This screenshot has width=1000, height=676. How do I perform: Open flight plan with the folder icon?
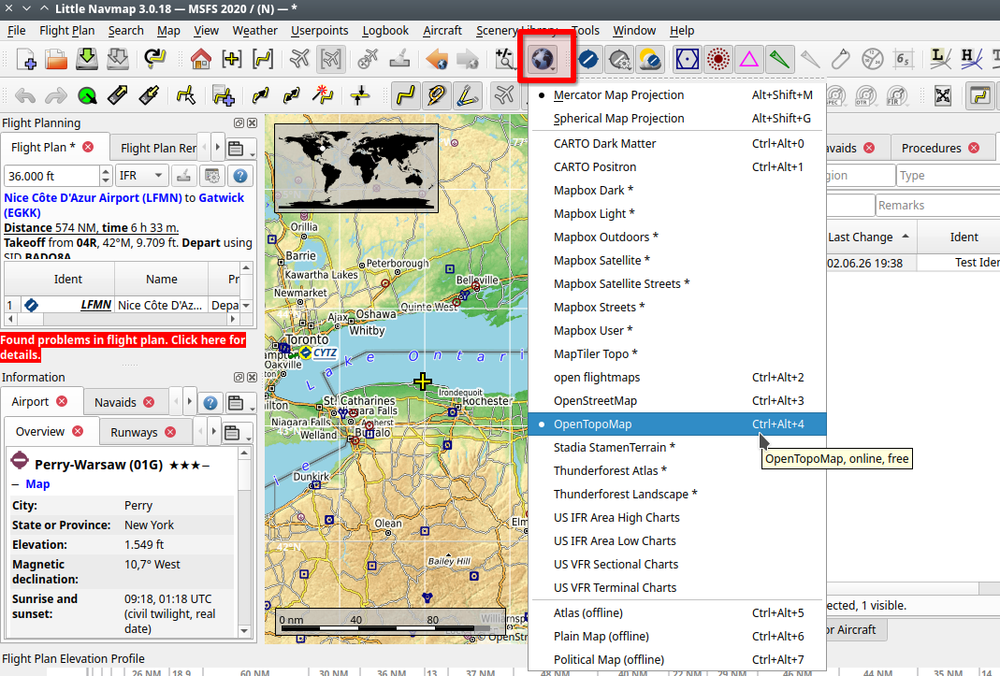pos(56,59)
